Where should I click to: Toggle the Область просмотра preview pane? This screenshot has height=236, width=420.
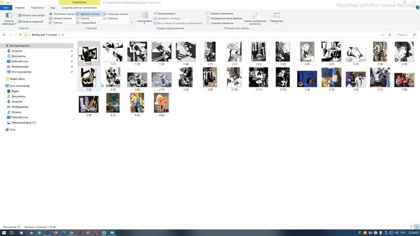tap(31, 15)
